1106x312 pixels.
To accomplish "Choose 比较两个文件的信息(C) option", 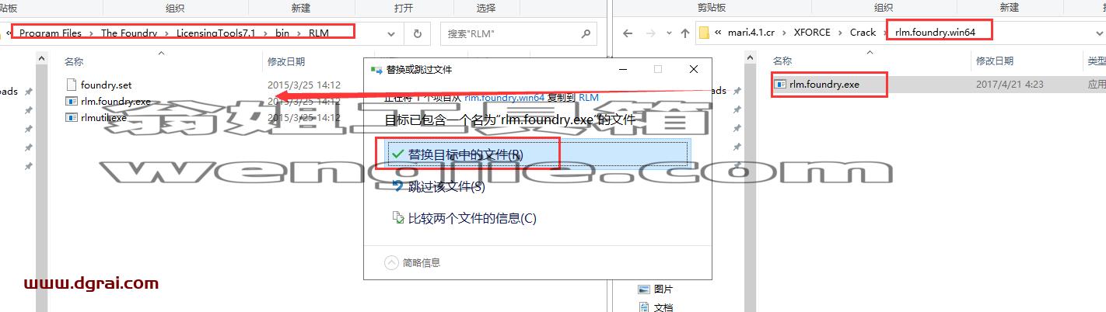I will (x=464, y=218).
